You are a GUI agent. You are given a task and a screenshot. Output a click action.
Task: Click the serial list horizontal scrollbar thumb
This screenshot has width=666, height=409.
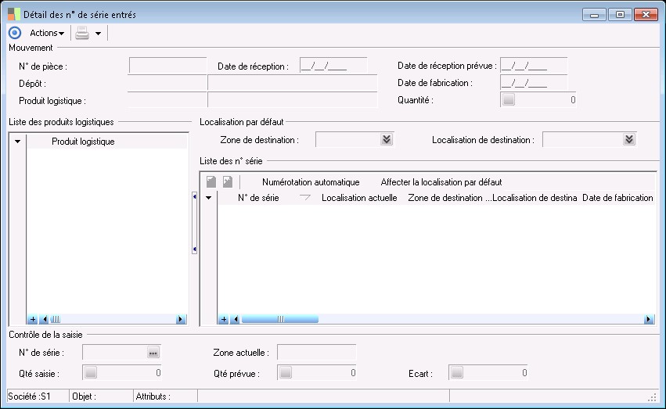tap(280, 319)
